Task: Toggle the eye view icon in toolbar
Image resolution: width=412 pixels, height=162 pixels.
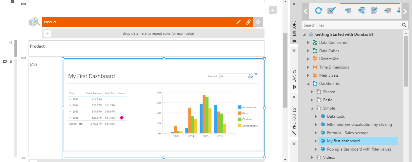Action: (348, 11)
